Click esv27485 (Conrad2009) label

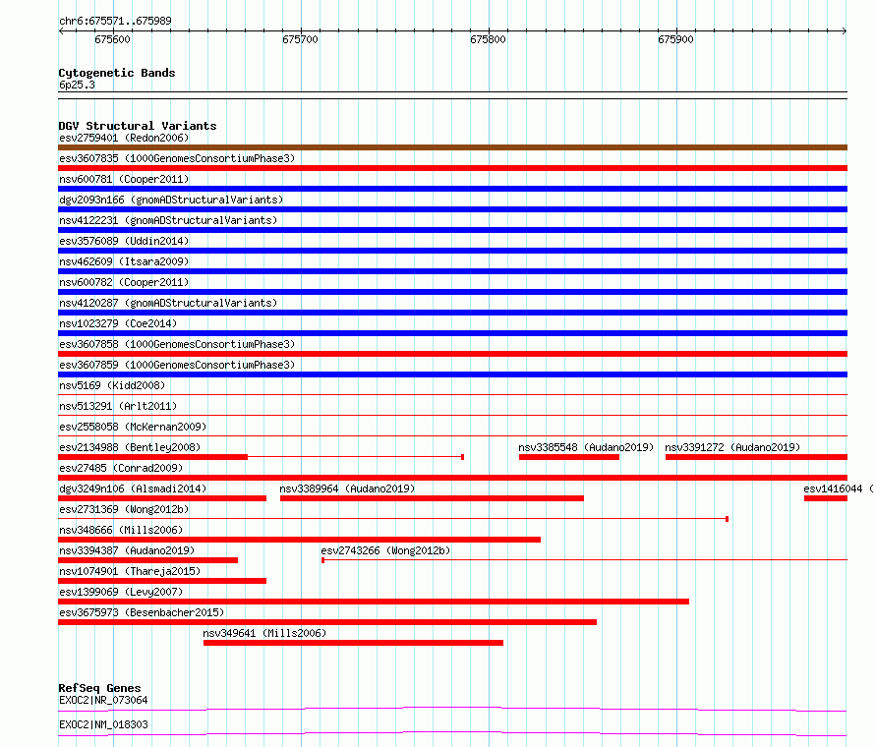pyautogui.click(x=121, y=468)
